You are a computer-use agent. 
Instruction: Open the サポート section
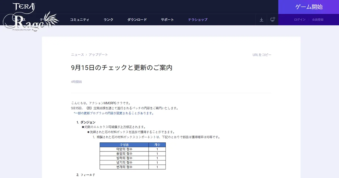(x=167, y=20)
